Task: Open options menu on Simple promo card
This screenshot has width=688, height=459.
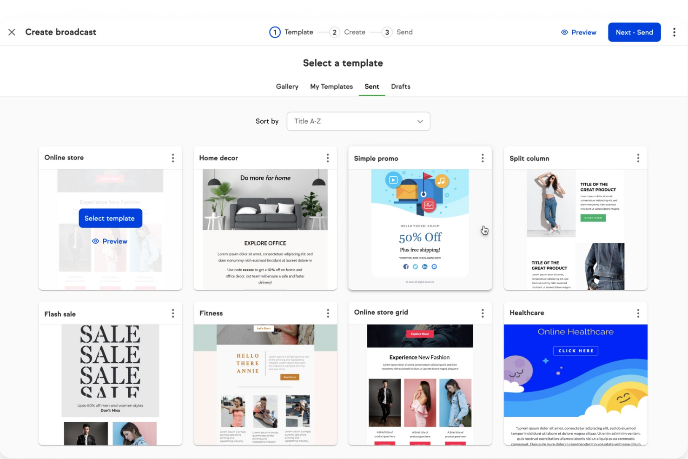Action: (x=483, y=158)
